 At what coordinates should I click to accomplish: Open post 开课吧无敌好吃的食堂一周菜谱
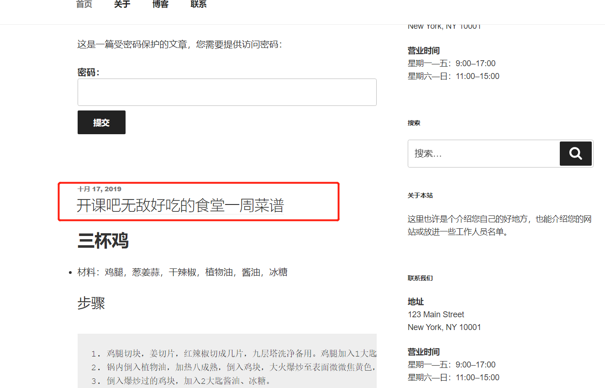pyautogui.click(x=180, y=206)
